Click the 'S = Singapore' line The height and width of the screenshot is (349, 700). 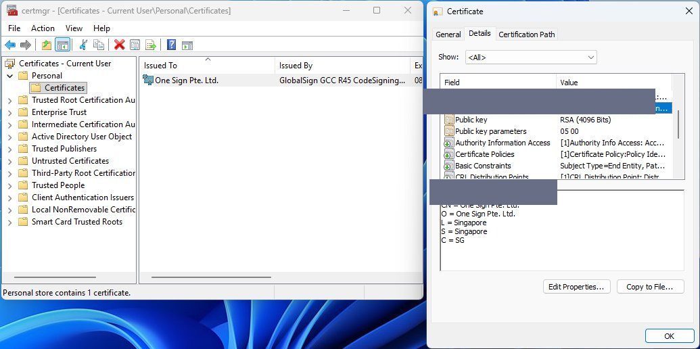[x=464, y=231]
